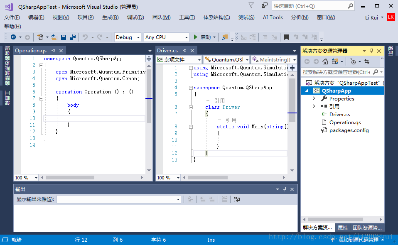Click the notifications filter flag icon

coord(251,5)
